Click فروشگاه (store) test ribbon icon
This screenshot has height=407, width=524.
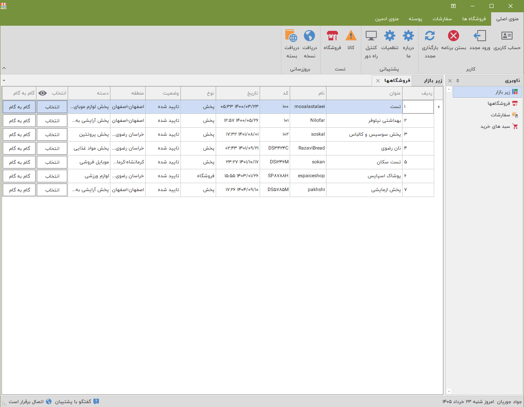[x=332, y=36]
